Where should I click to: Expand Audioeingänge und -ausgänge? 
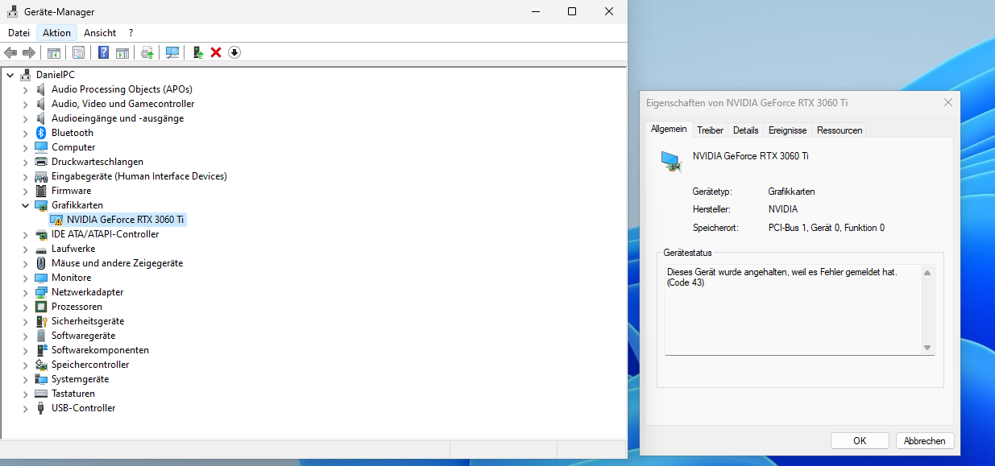(x=25, y=118)
